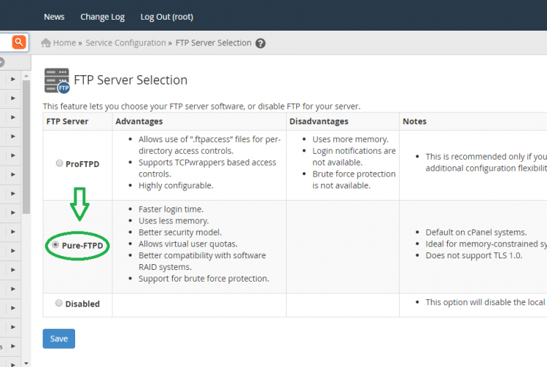Click the Pure-FTPD label text
Screen dimensions: 547x367
(x=82, y=246)
